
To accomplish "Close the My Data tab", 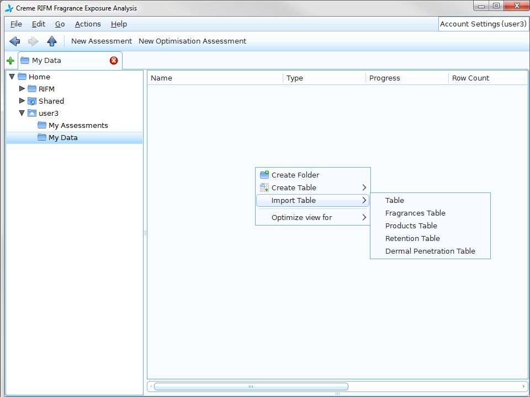I will (x=114, y=61).
